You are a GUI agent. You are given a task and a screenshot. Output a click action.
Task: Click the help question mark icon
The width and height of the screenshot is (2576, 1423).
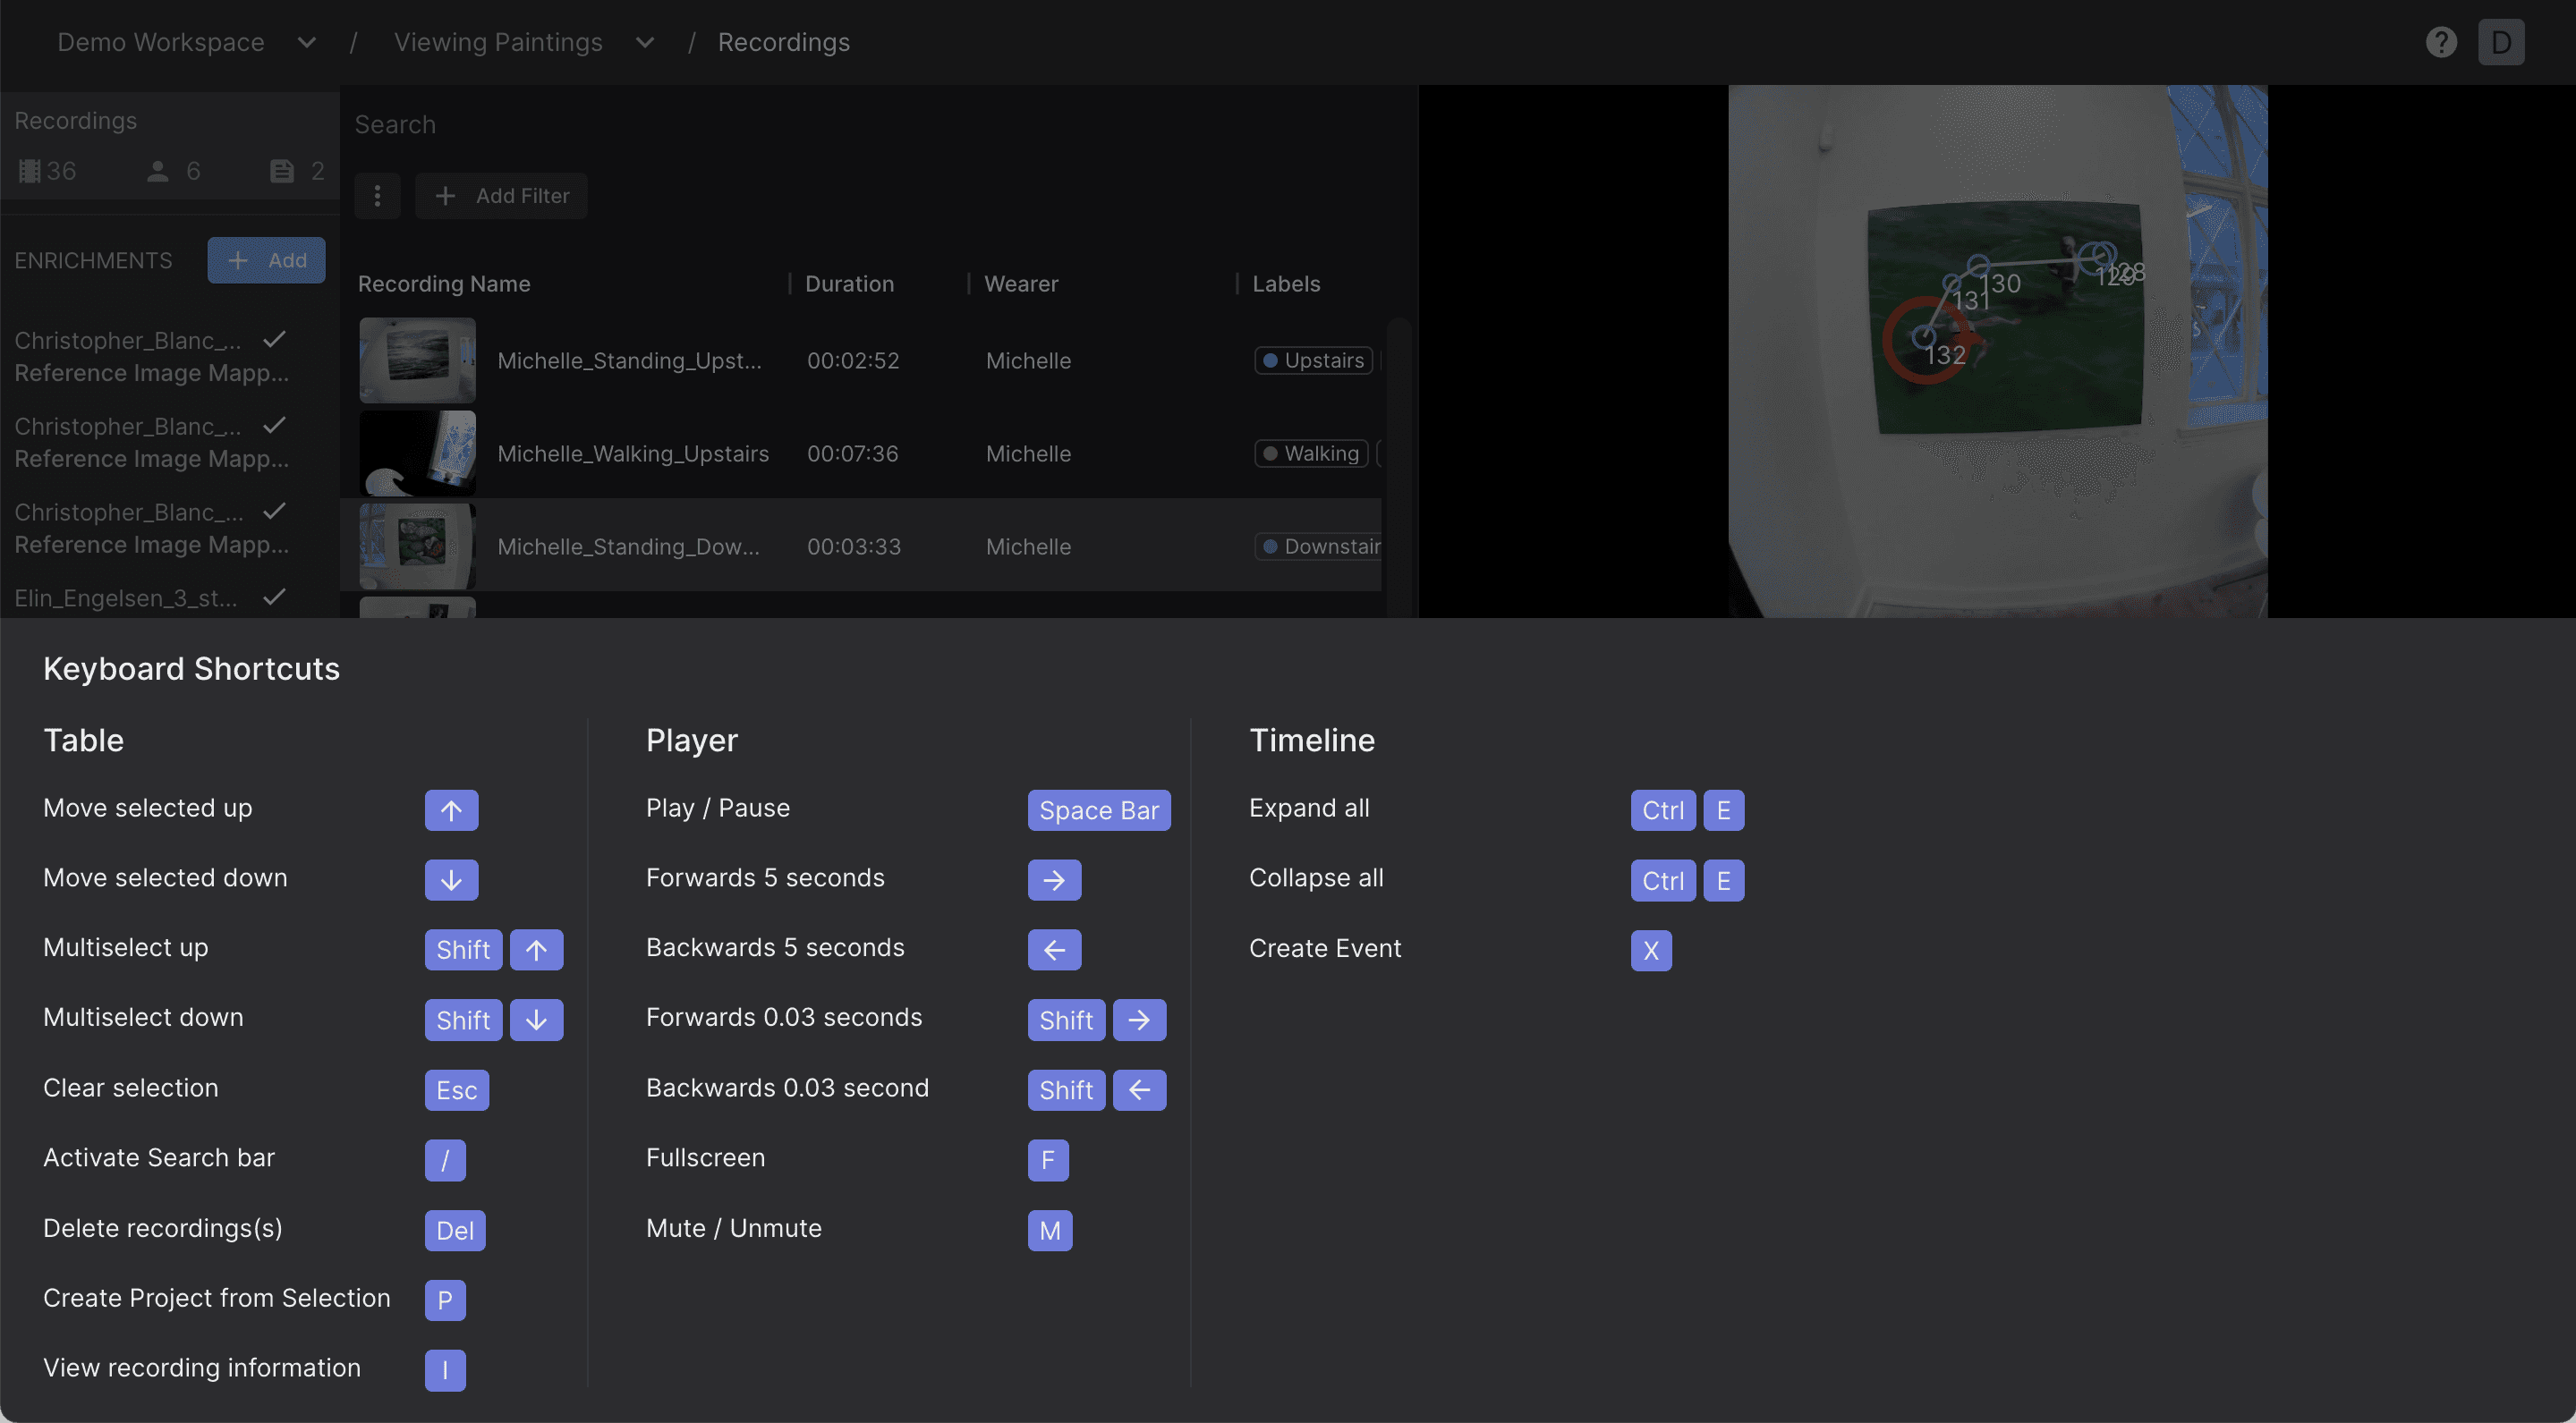pyautogui.click(x=2441, y=42)
